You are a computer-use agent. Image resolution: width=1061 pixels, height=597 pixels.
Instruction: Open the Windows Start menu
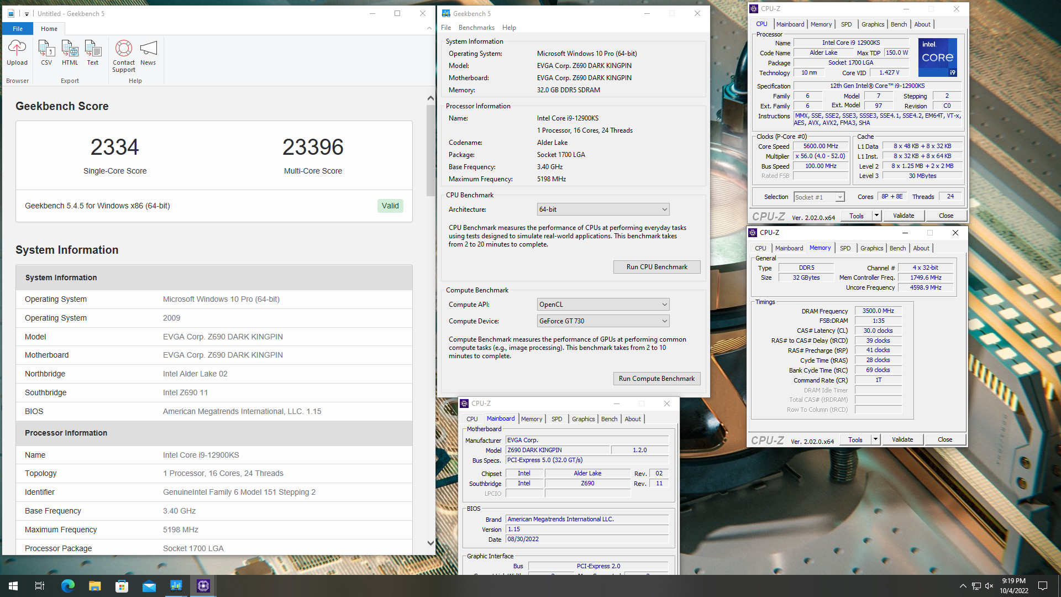(x=13, y=586)
